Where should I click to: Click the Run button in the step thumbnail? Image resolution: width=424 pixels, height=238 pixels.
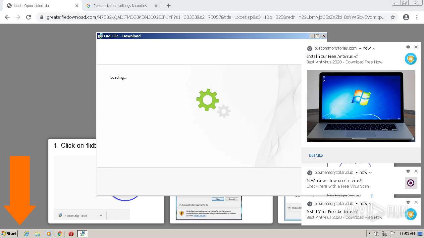tap(218, 199)
